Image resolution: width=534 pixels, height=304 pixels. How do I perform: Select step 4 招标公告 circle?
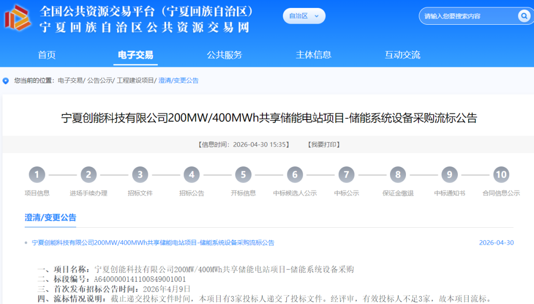[x=192, y=175]
